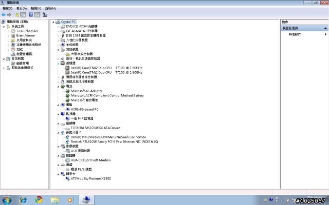The height and width of the screenshot is (205, 329).
Task: Select the 效能 performance monitor icon
Action: coord(13,49)
